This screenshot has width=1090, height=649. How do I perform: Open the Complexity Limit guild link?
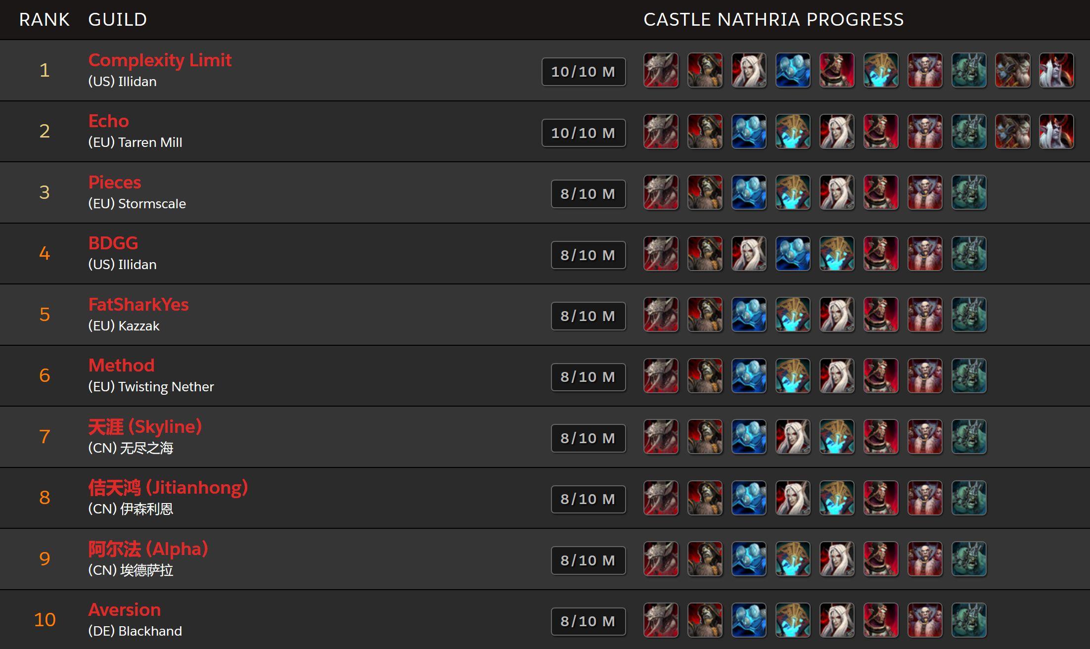click(160, 60)
